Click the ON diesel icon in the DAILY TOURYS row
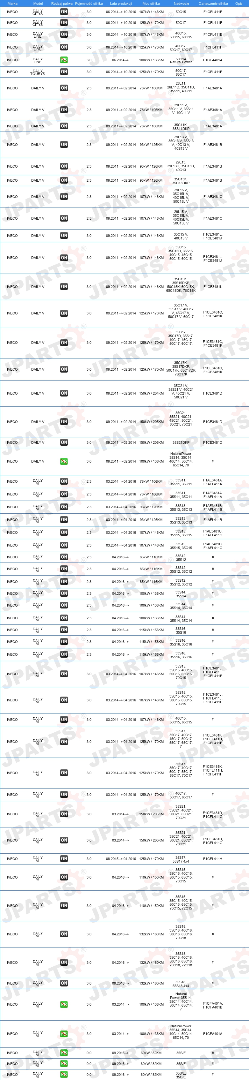The image size is (249, 1080). pyautogui.click(x=64, y=72)
